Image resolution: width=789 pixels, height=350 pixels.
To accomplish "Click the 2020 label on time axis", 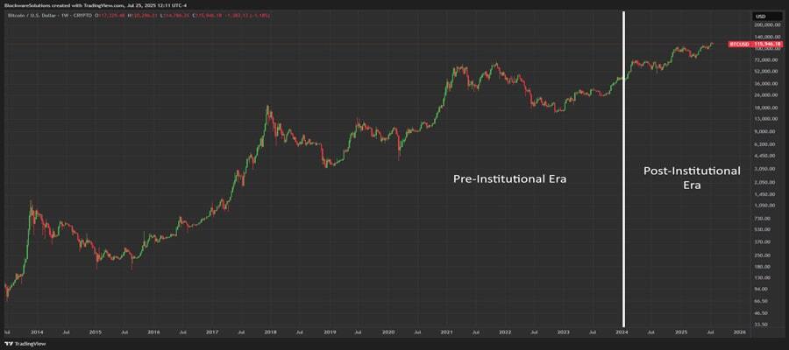I will coord(387,332).
